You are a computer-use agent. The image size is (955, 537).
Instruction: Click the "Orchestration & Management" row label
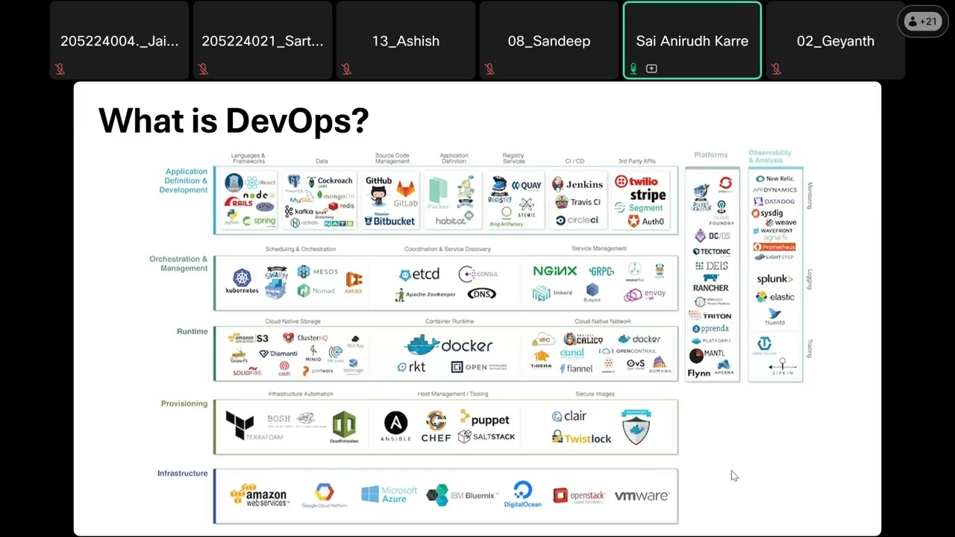pyautogui.click(x=178, y=263)
